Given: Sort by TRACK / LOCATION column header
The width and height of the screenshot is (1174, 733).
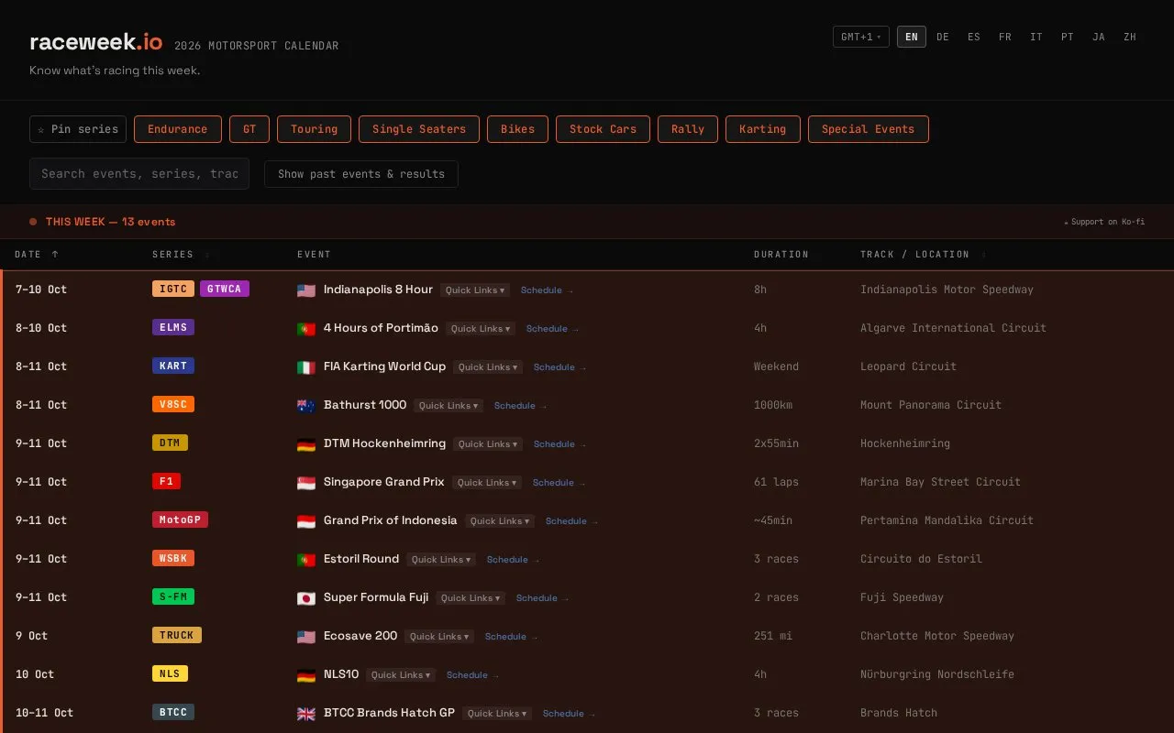Looking at the screenshot, I should tap(923, 255).
